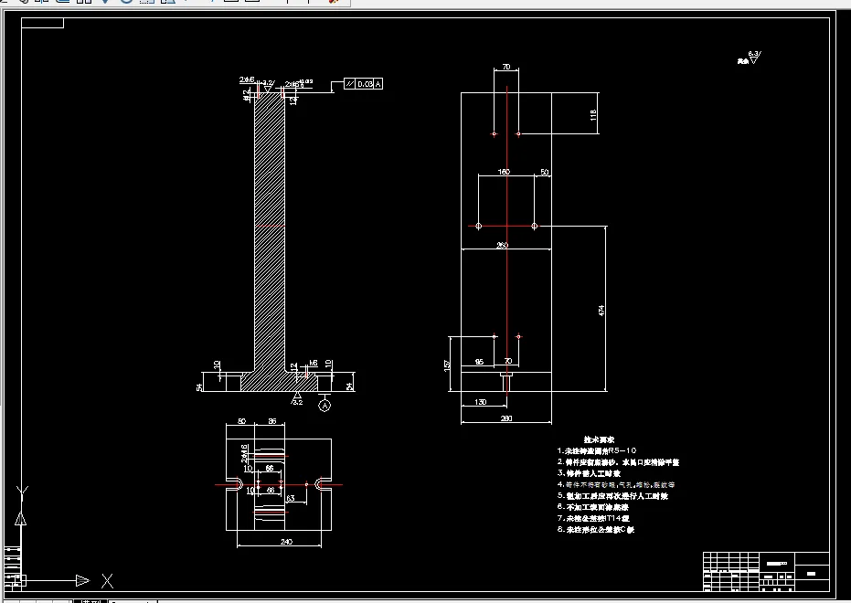Select the UCS X axis label
851x603 pixels.
[108, 581]
